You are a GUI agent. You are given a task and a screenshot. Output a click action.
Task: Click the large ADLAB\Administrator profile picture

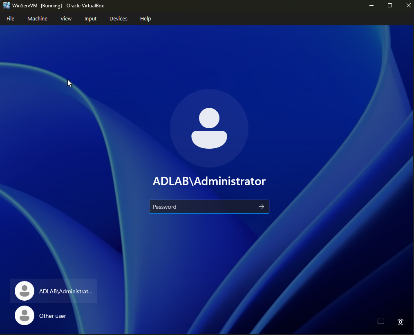(209, 128)
